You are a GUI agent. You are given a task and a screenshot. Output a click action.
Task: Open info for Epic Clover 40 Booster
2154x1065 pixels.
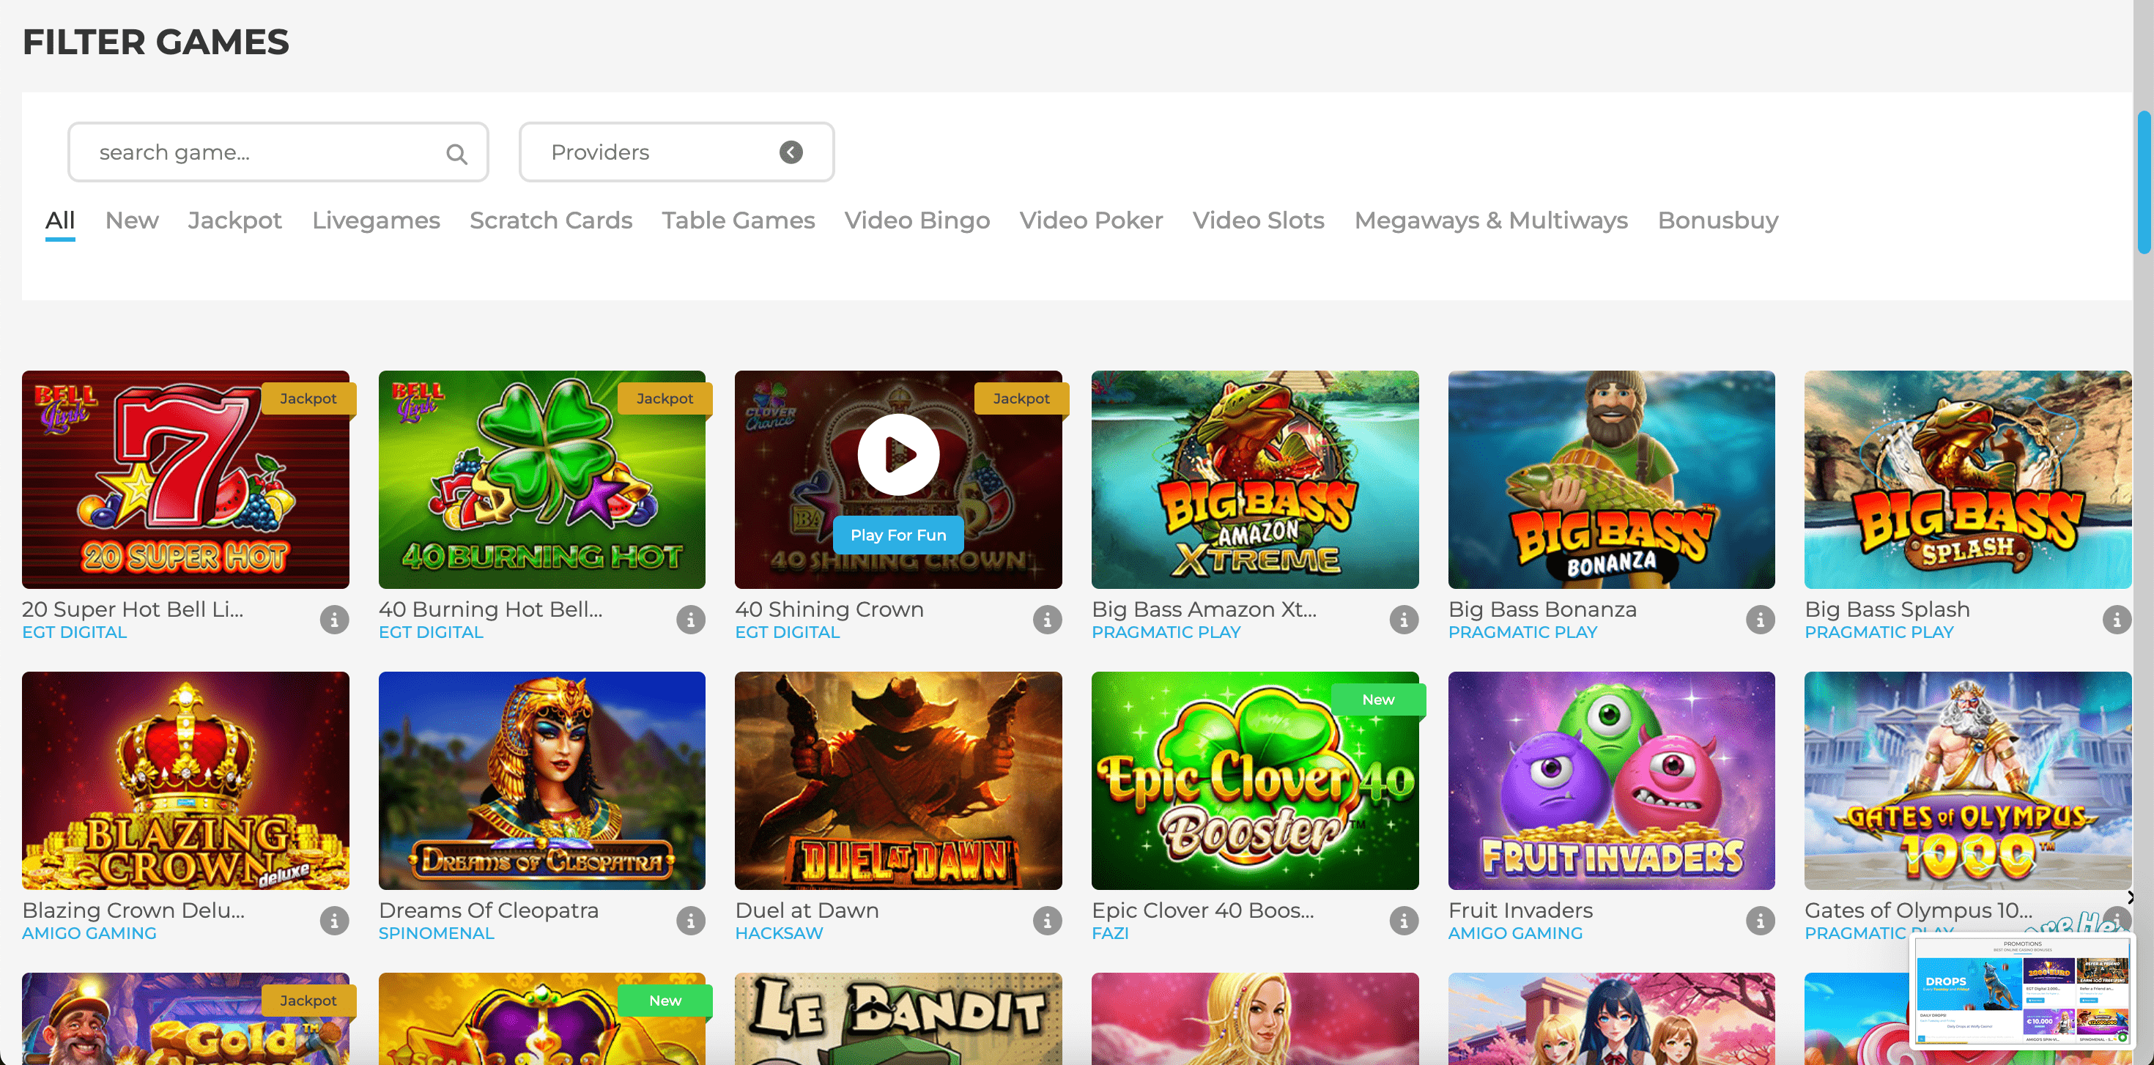coord(1404,921)
